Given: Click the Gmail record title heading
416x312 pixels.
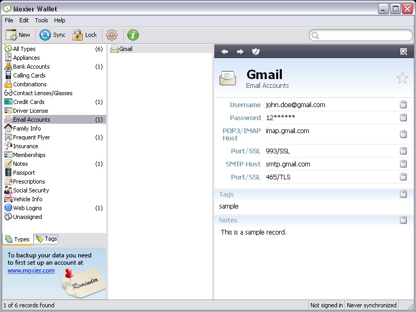Looking at the screenshot, I should pos(265,74).
